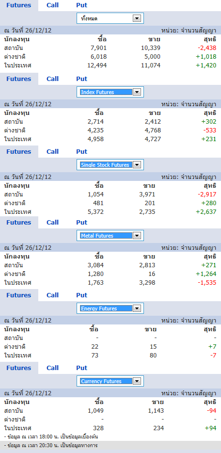Open the ทั้งหมด dropdown arrow
Screen dimensions: 221x453
[137, 18]
